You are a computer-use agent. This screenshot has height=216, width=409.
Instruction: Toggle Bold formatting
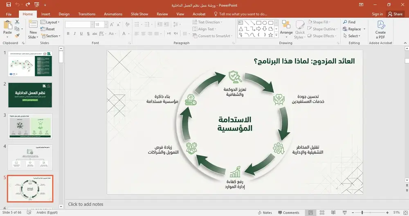[x=68, y=34]
